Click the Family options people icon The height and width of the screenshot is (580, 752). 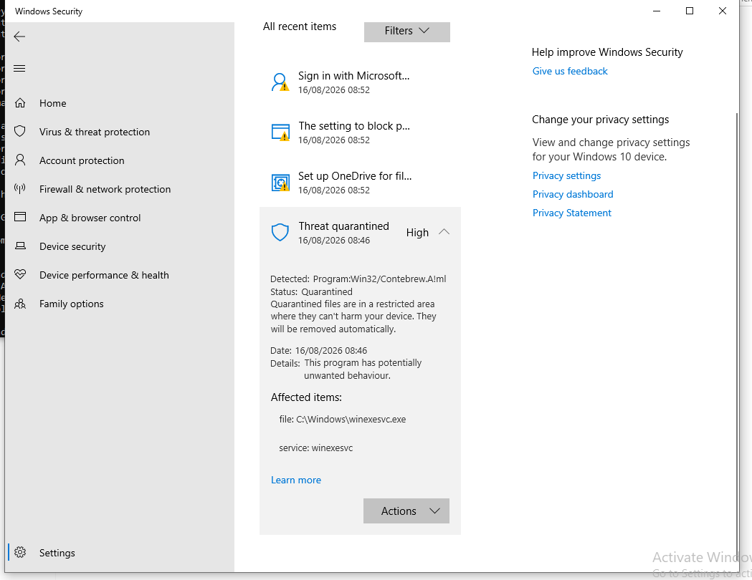pos(19,304)
